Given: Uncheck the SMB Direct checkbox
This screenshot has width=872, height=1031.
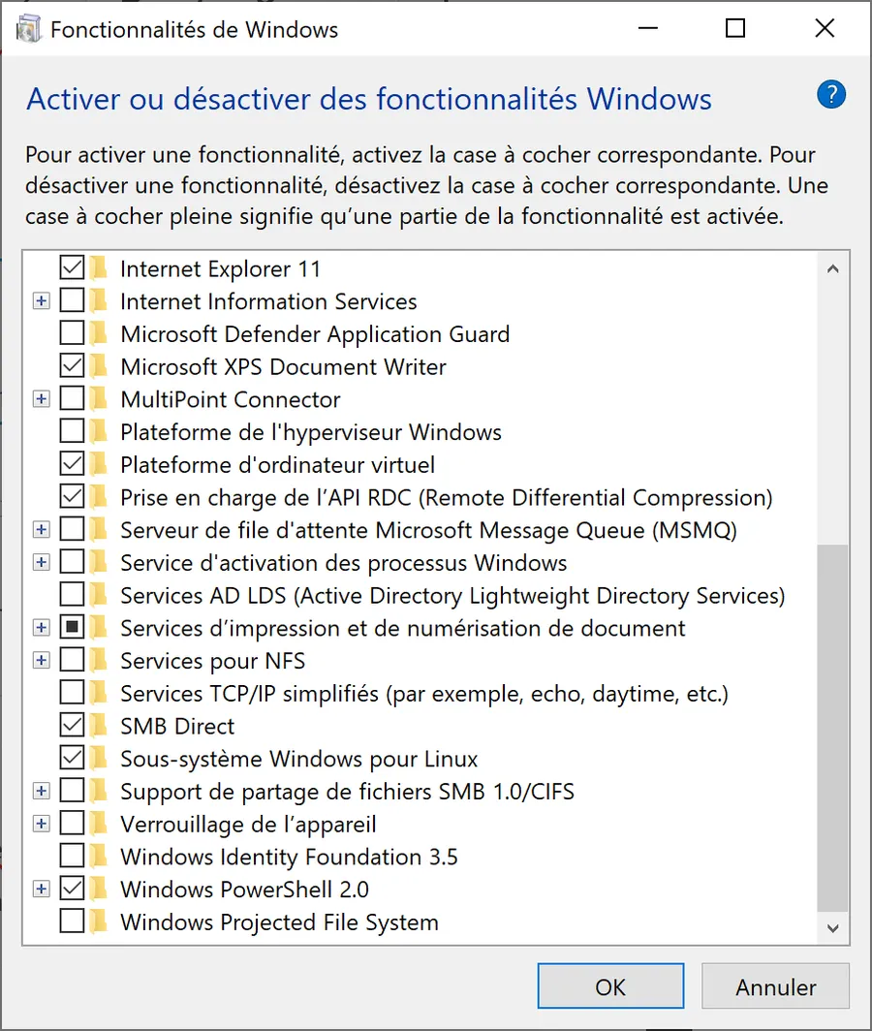Looking at the screenshot, I should [x=72, y=725].
